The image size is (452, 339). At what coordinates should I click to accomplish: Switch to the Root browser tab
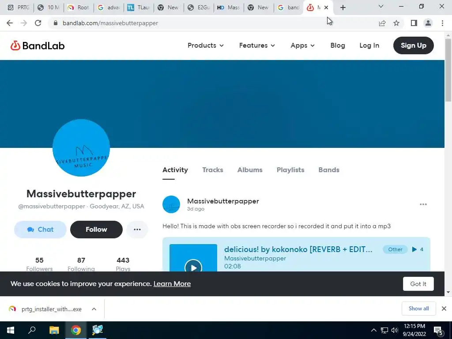[79, 8]
